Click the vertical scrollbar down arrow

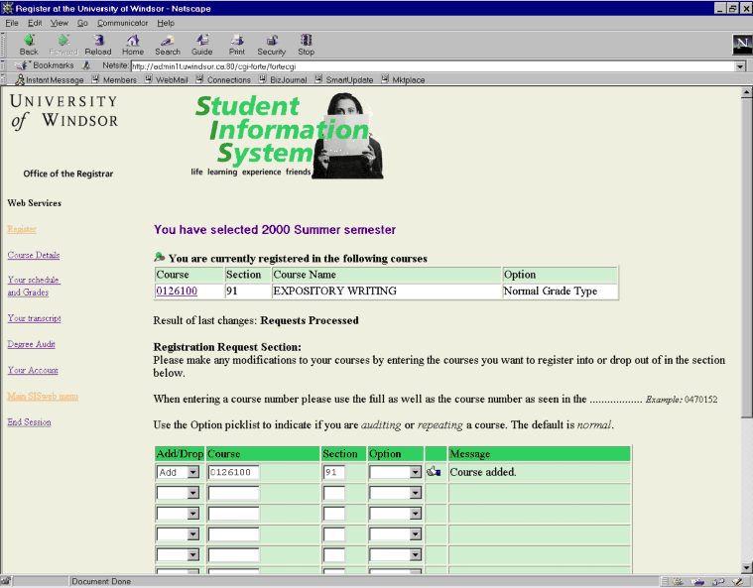[x=746, y=565]
